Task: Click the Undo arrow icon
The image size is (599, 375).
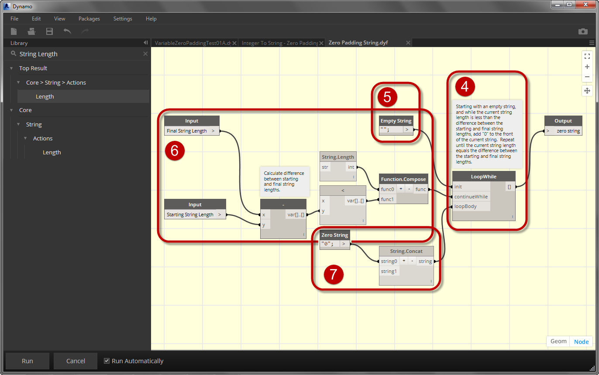Action: (67, 31)
